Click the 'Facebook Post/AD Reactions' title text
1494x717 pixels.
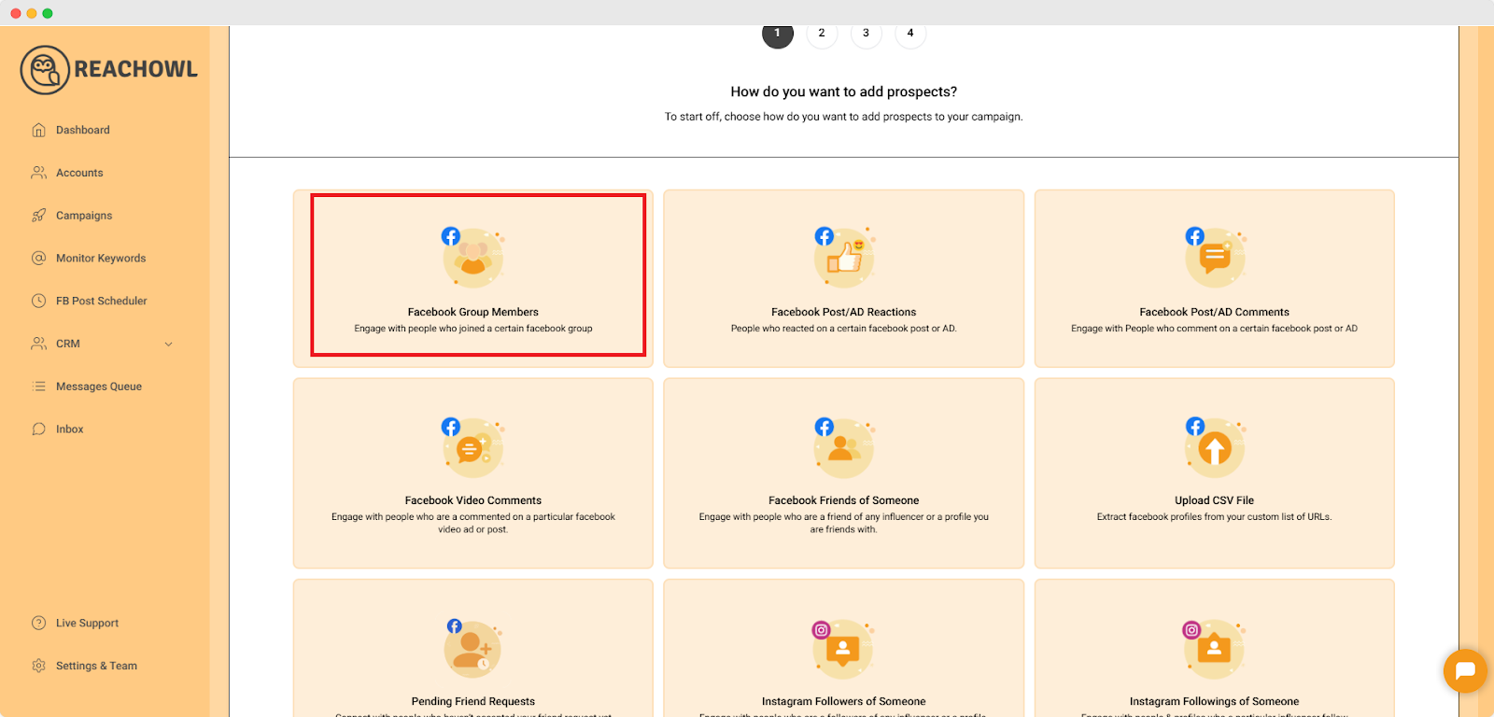(843, 312)
